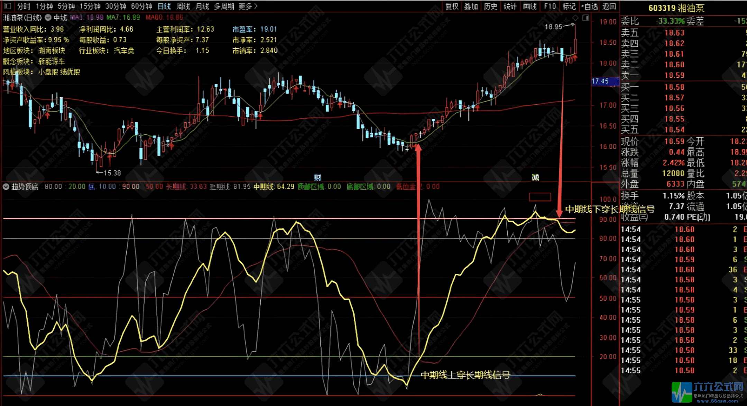The height and width of the screenshot is (406, 747).
Task: Select the 60分钟 period tab
Action: (x=141, y=6)
